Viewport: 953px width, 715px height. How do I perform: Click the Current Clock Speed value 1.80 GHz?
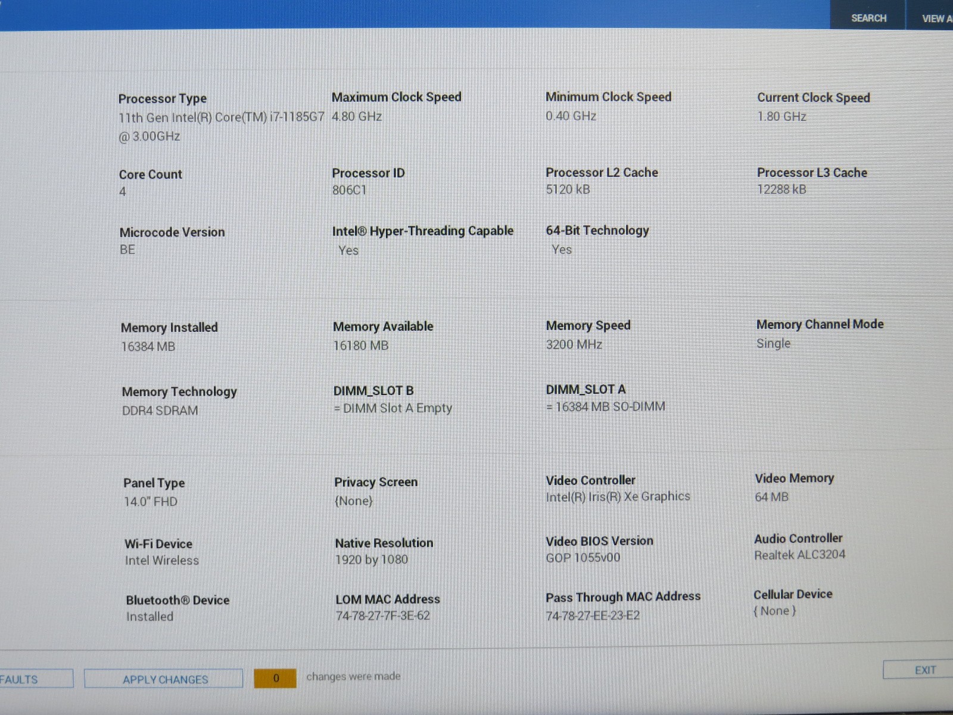(781, 116)
